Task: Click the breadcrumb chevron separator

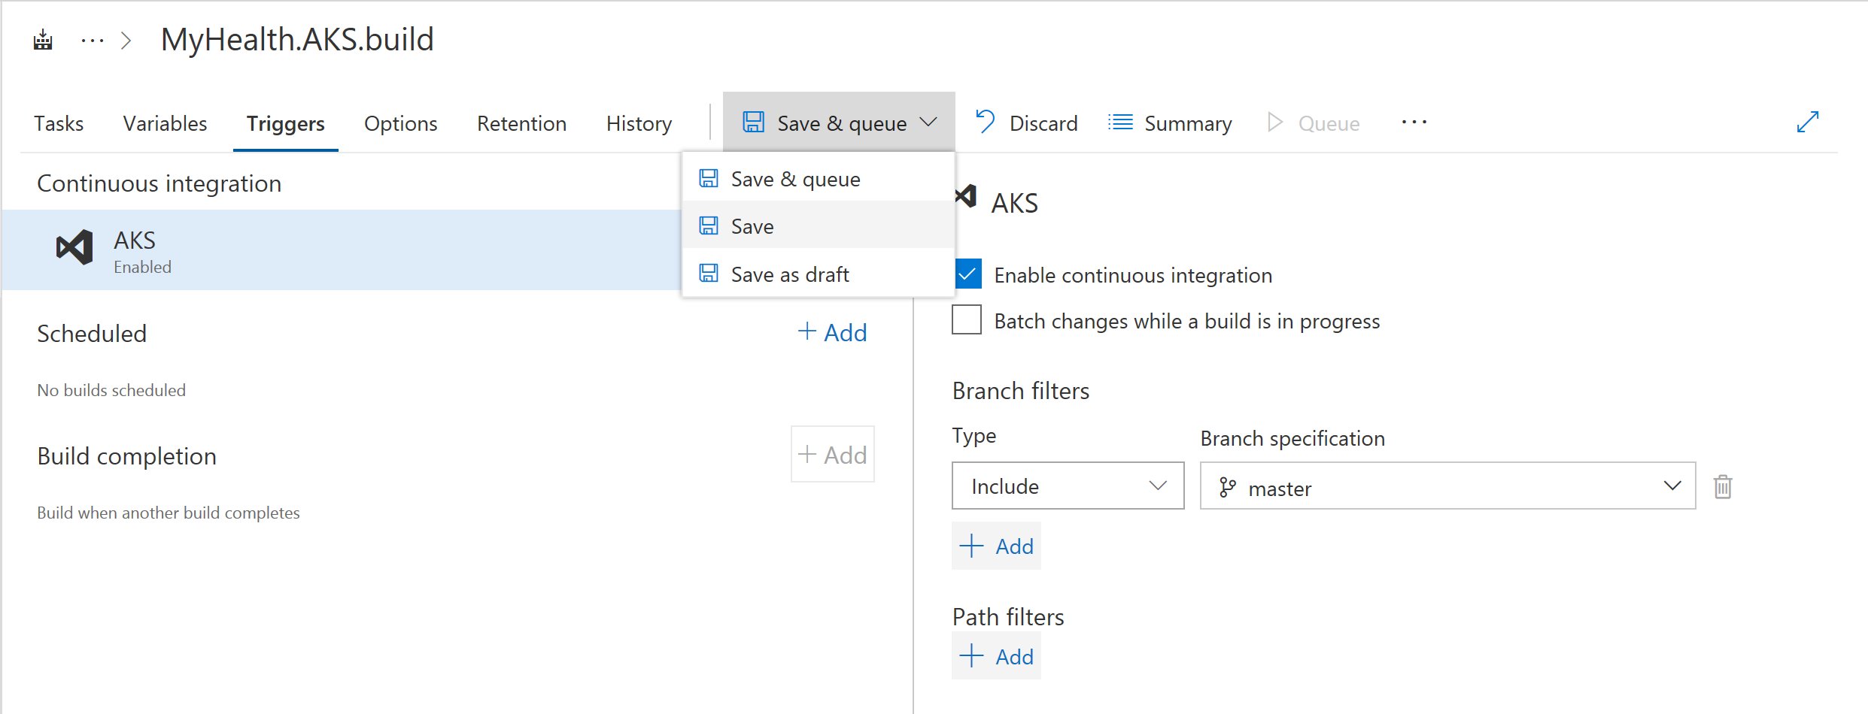Action: click(x=126, y=40)
